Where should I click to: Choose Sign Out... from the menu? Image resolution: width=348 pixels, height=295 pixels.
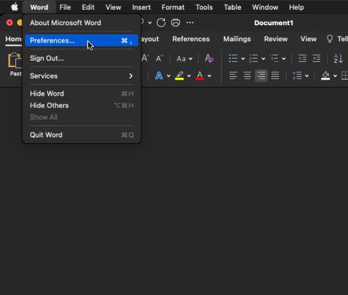pyautogui.click(x=81, y=58)
